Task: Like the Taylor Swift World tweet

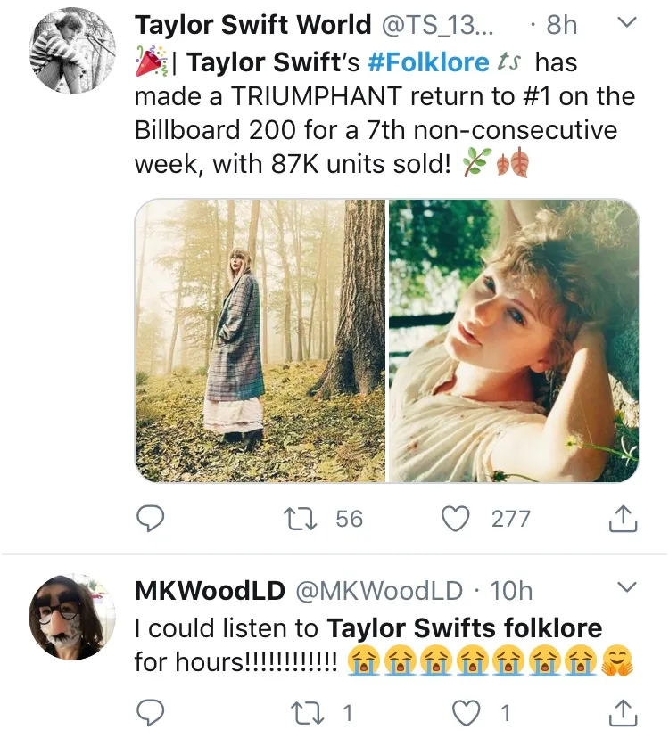Action: pyautogui.click(x=456, y=518)
